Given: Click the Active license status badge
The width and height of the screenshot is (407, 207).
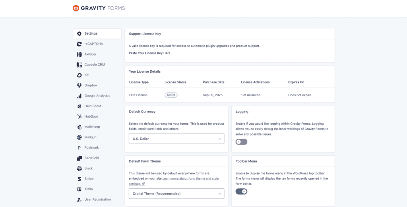Looking at the screenshot, I should click(x=171, y=95).
